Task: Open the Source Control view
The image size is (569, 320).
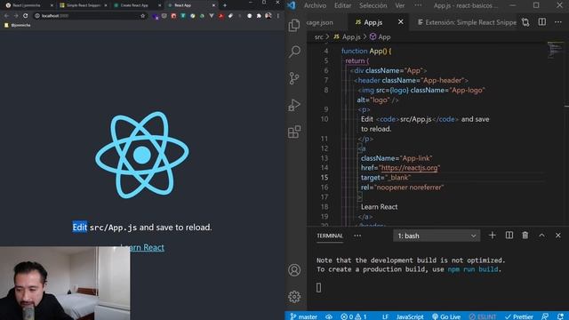Action: click(x=294, y=78)
